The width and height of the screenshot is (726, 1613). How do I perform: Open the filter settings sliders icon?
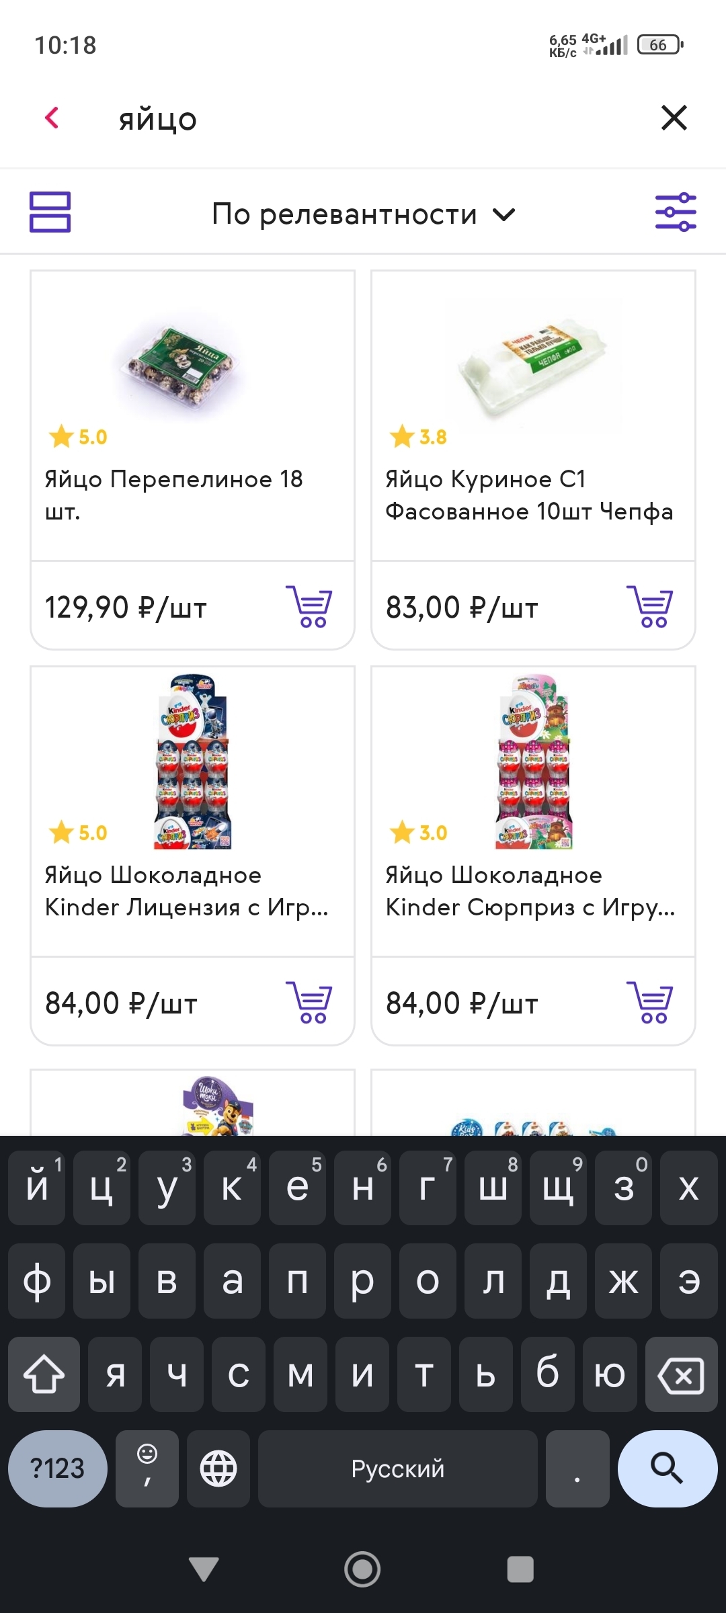click(676, 212)
